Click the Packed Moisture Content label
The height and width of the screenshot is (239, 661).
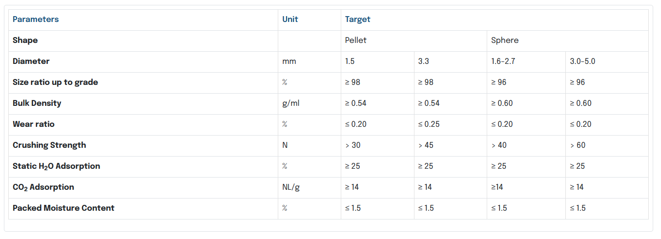[x=63, y=208]
